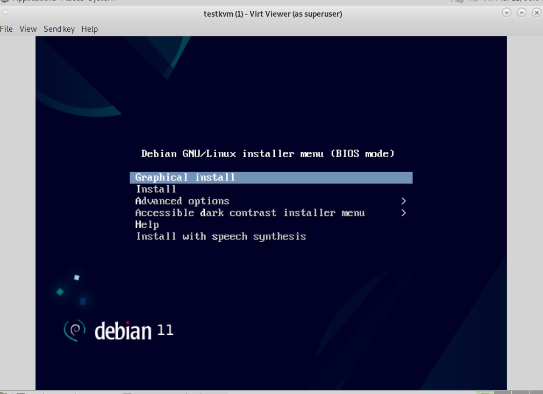Close the Virt Viewer window
Viewport: 543px width, 394px height.
point(537,13)
